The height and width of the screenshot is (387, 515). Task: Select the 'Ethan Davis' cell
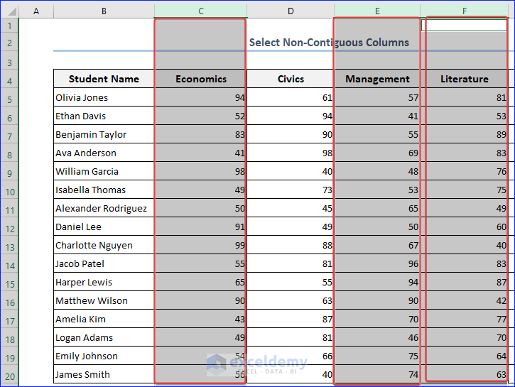(104, 116)
